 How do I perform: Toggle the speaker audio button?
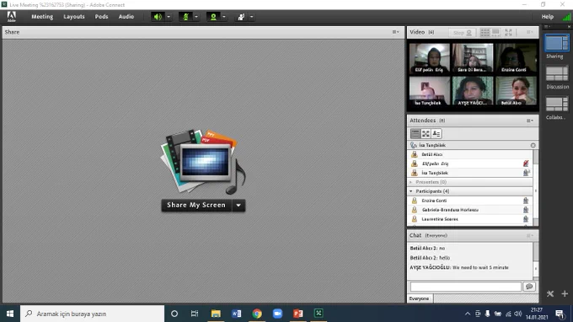pyautogui.click(x=158, y=17)
